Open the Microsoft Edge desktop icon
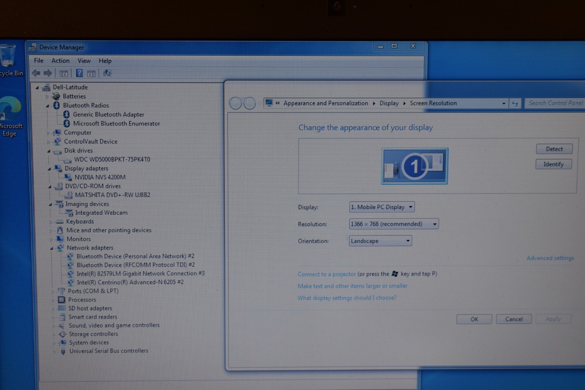 pyautogui.click(x=10, y=116)
